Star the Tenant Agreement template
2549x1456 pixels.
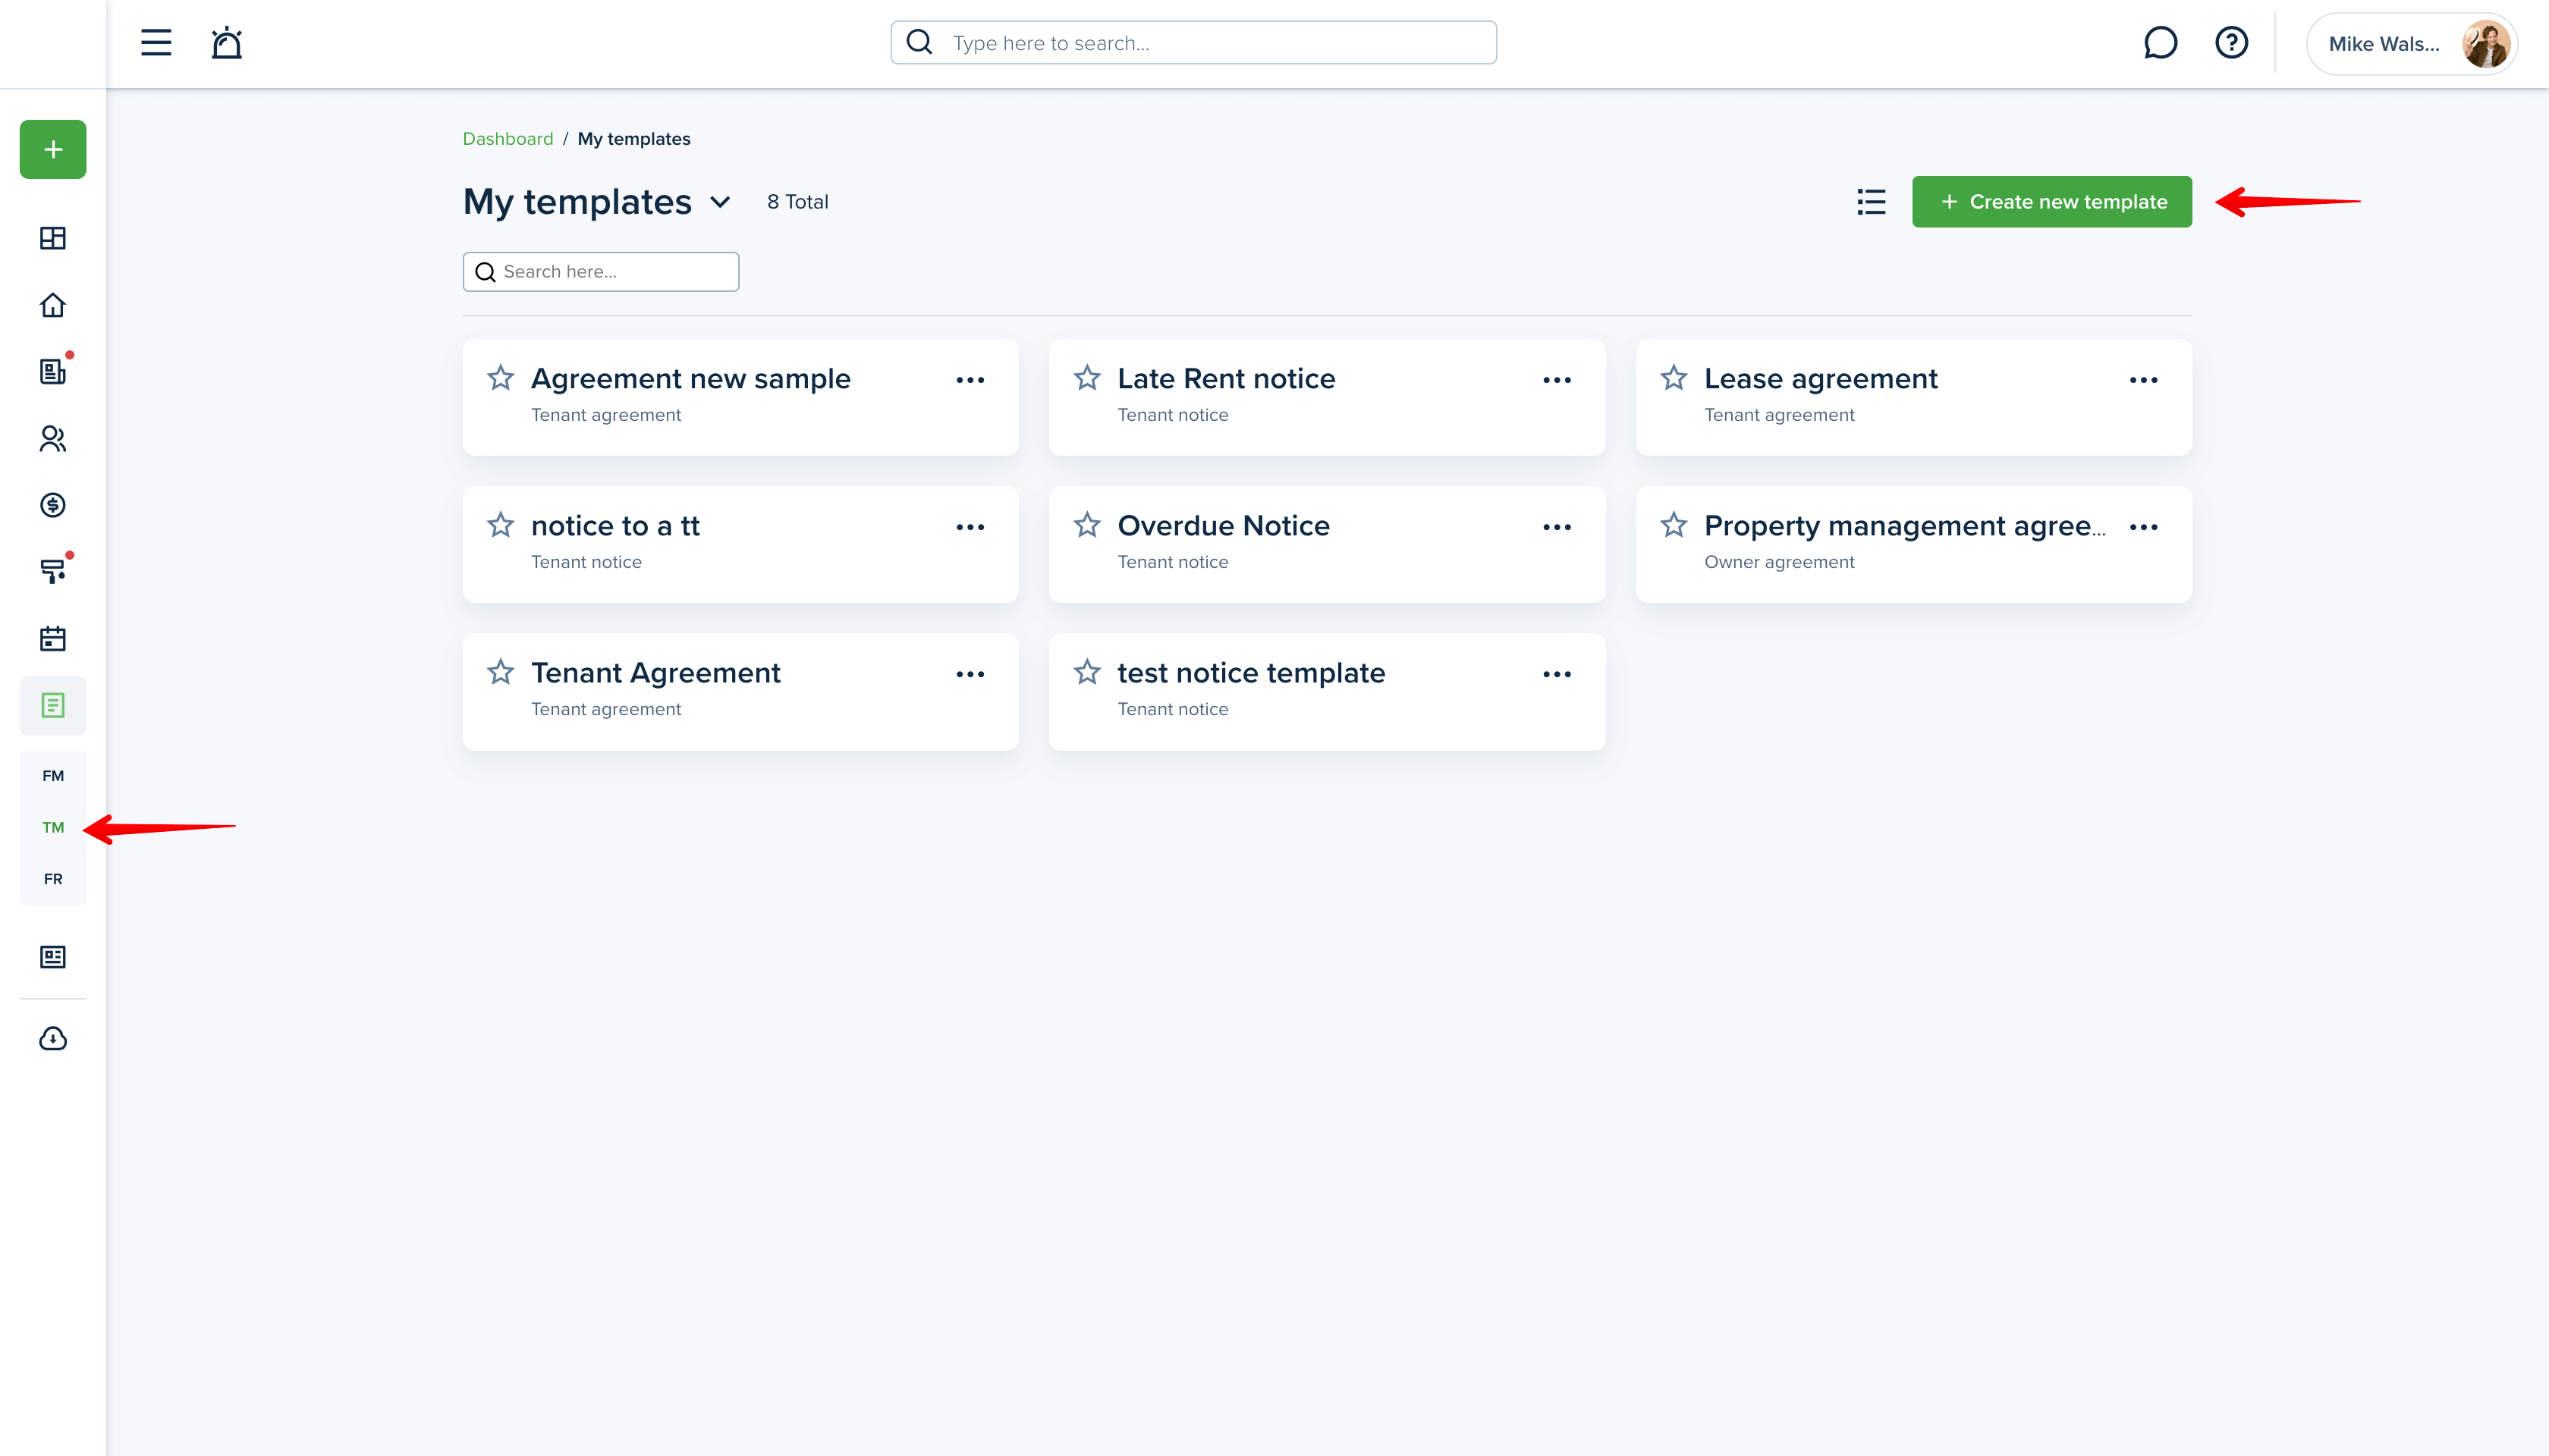(x=500, y=672)
